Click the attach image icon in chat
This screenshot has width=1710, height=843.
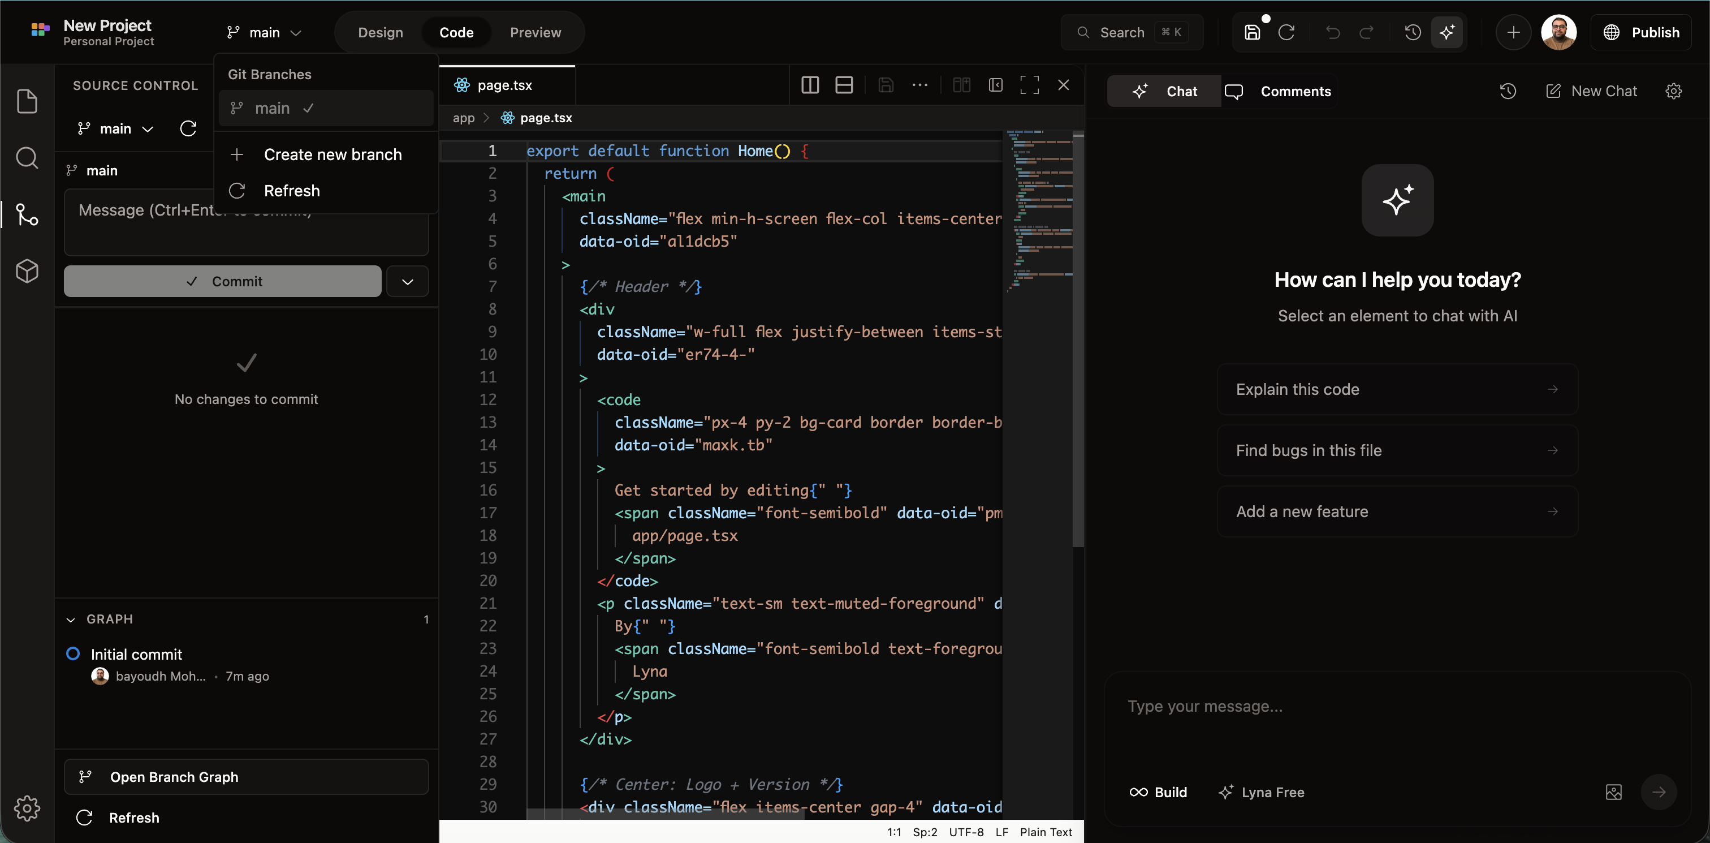(x=1613, y=792)
